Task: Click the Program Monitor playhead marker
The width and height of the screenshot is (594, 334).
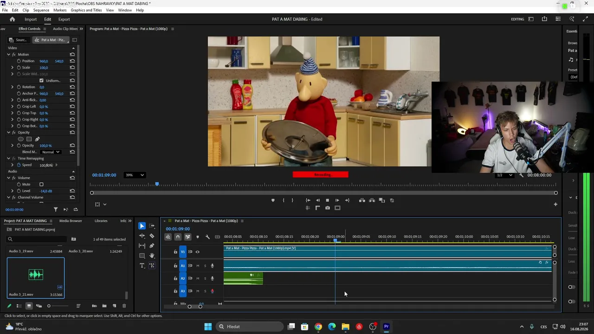Action: (157, 185)
